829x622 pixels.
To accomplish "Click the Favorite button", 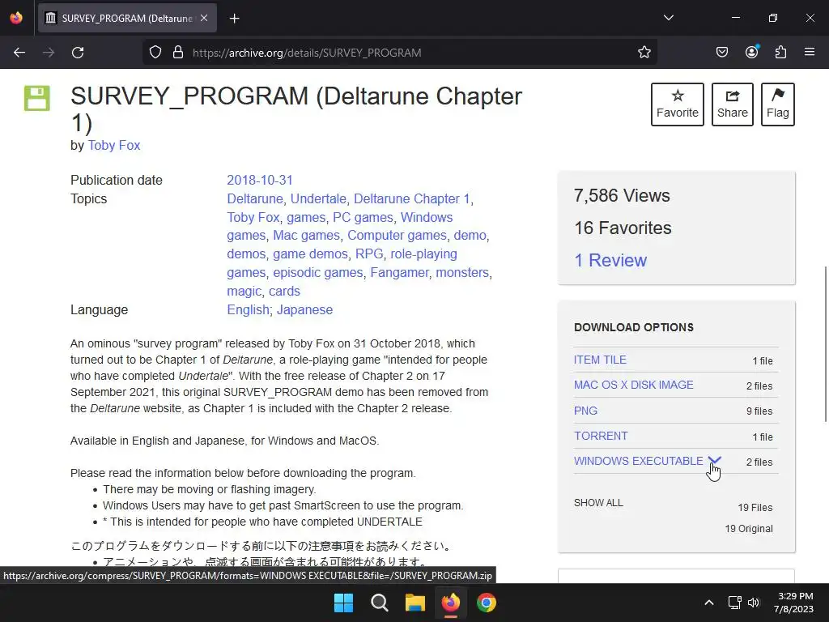I will [x=678, y=104].
